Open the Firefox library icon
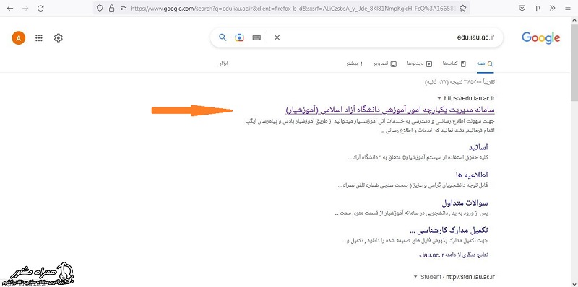The height and width of the screenshot is (287, 578). click(x=538, y=8)
